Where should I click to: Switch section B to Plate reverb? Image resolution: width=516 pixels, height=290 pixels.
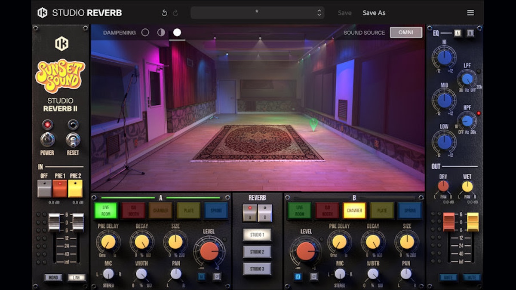pos(382,211)
